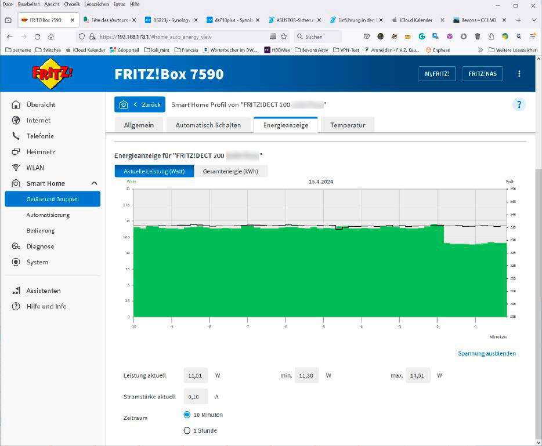Open Switches bookmark folder

(48, 50)
